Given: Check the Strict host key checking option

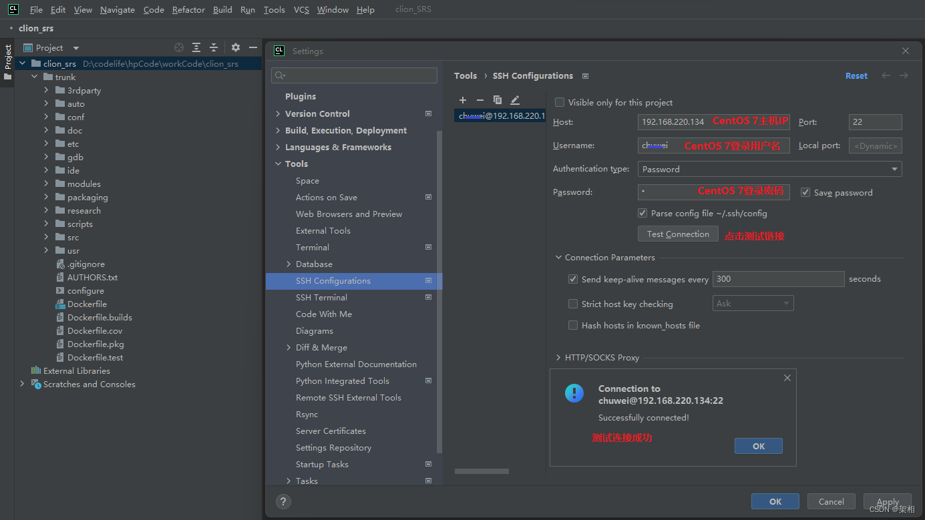Looking at the screenshot, I should coord(573,304).
